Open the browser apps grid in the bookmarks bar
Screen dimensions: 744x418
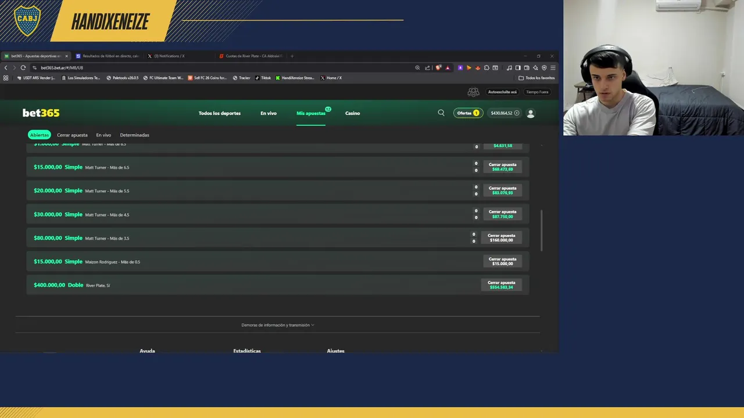[x=6, y=78]
